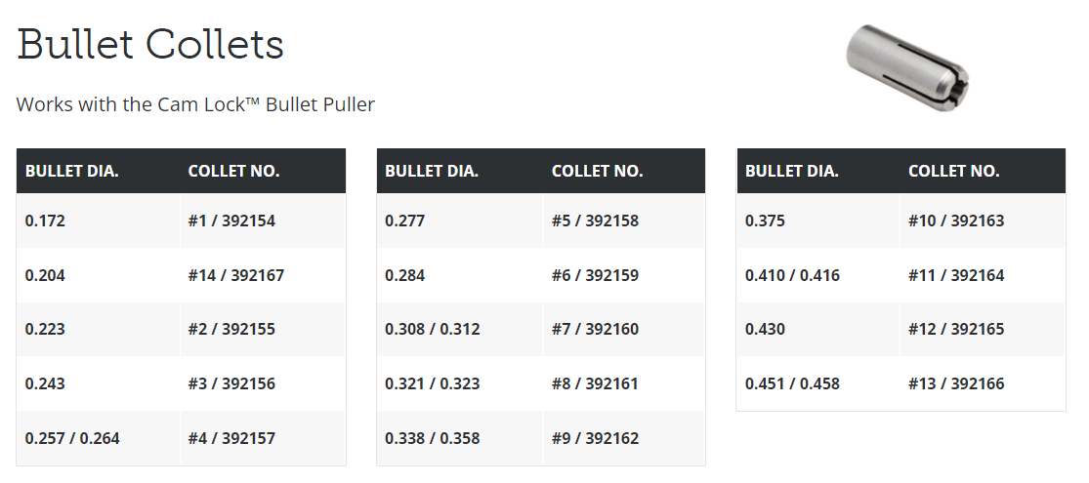Choose collet #3 / 392156
Image resolution: width=1089 pixels, height=483 pixels.
coord(263,383)
